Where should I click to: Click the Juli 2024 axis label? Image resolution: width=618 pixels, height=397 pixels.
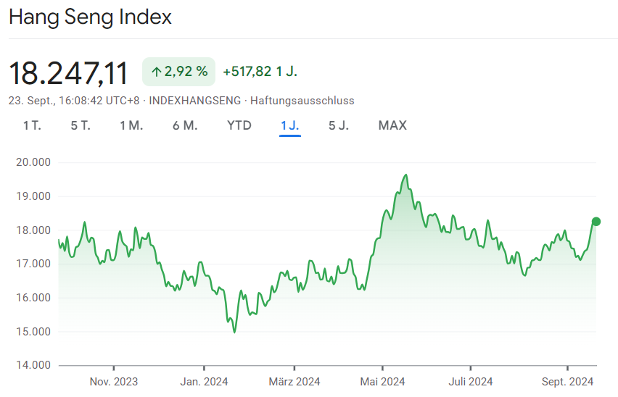(x=471, y=382)
